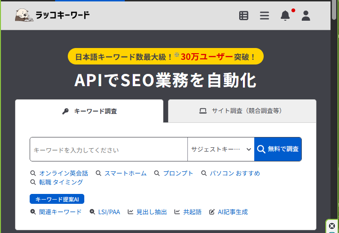Click the 無料で調査 search button
Viewport: 339px width, 233px height.
click(278, 149)
